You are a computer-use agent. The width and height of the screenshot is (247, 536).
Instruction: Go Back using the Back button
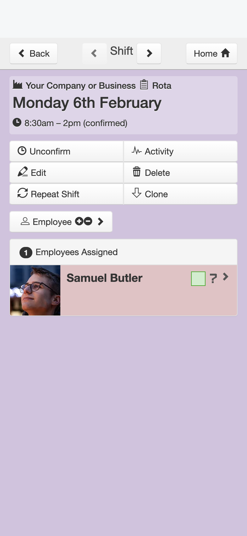[x=34, y=53]
